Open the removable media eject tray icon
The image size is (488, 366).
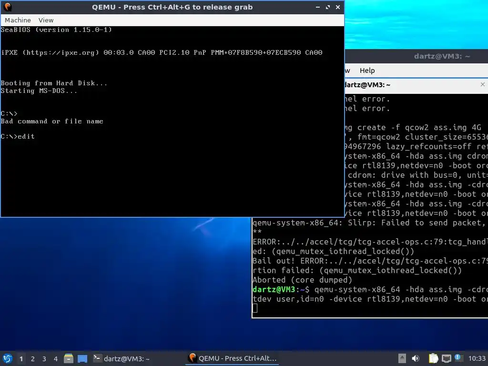(x=402, y=358)
